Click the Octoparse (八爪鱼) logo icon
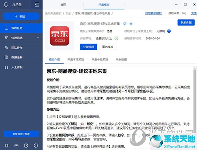Viewport: 197px width, 150px height. pos(6,5)
